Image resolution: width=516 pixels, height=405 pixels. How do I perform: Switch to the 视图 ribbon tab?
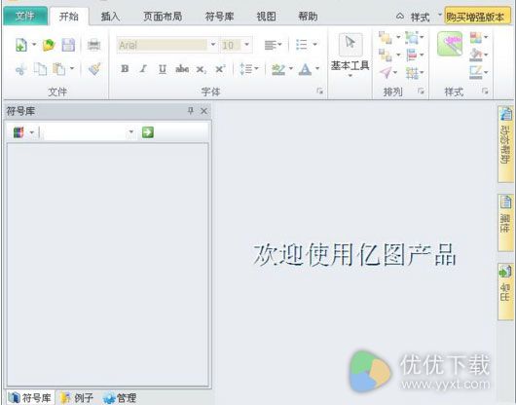coord(266,17)
